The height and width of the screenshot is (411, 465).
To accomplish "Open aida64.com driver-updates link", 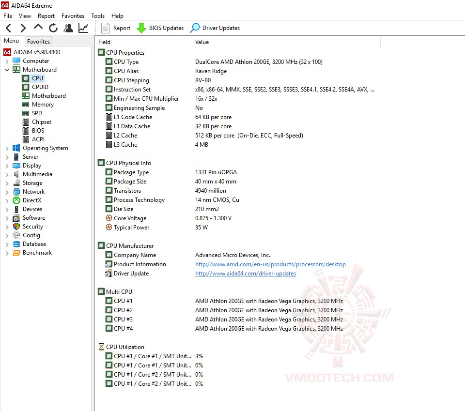I will click(x=246, y=274).
